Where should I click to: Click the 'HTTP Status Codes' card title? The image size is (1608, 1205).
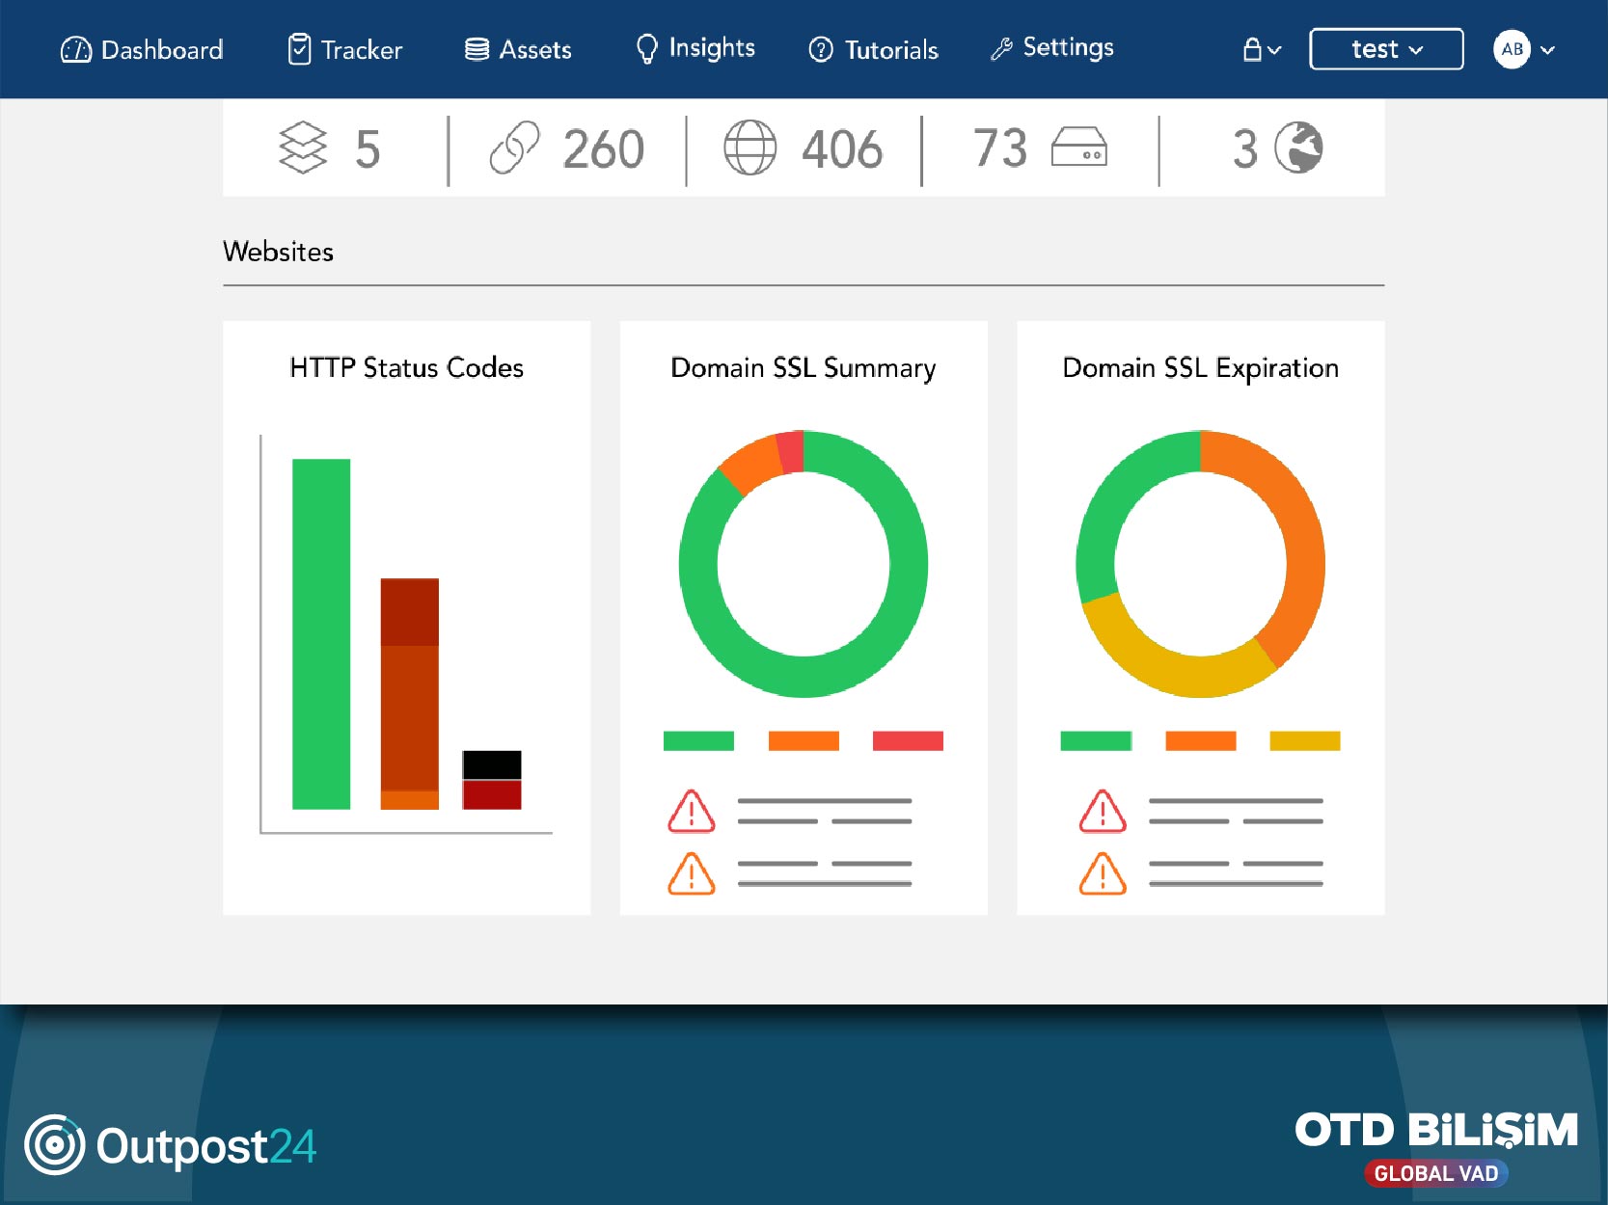(406, 367)
